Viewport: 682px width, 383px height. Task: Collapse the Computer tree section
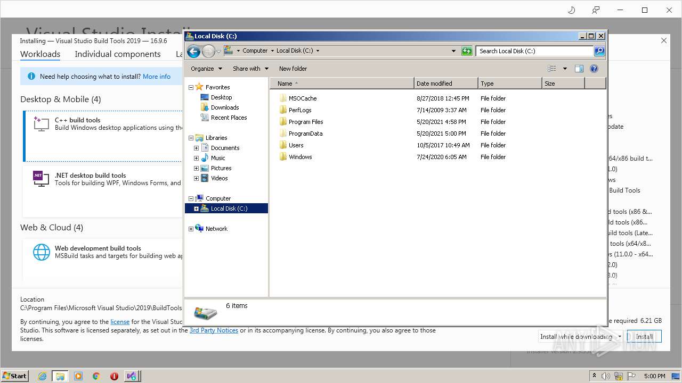(191, 198)
